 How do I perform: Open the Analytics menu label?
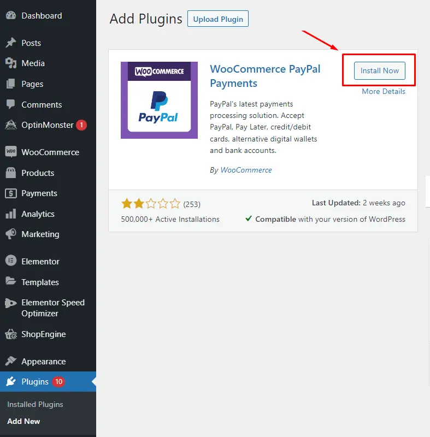(x=38, y=214)
